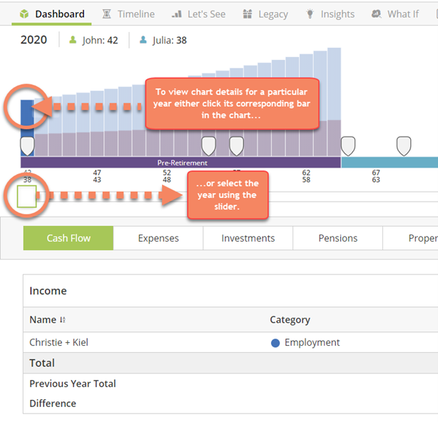Click the Timeline hourglass icon
The image size is (438, 422).
point(106,14)
